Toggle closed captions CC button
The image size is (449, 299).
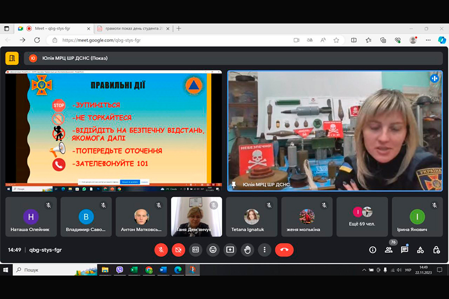(196, 250)
